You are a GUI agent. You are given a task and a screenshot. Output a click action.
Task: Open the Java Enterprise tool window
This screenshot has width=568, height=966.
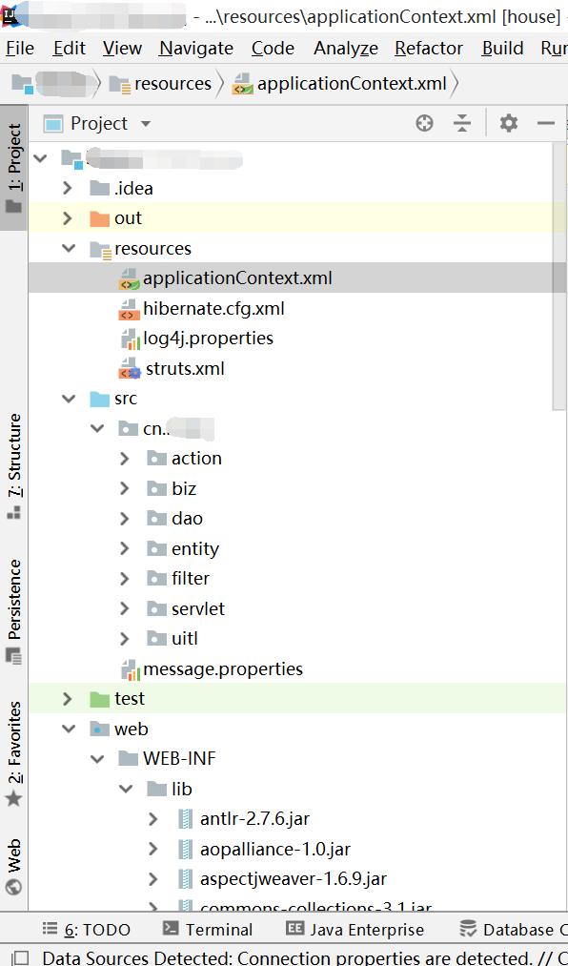355,929
